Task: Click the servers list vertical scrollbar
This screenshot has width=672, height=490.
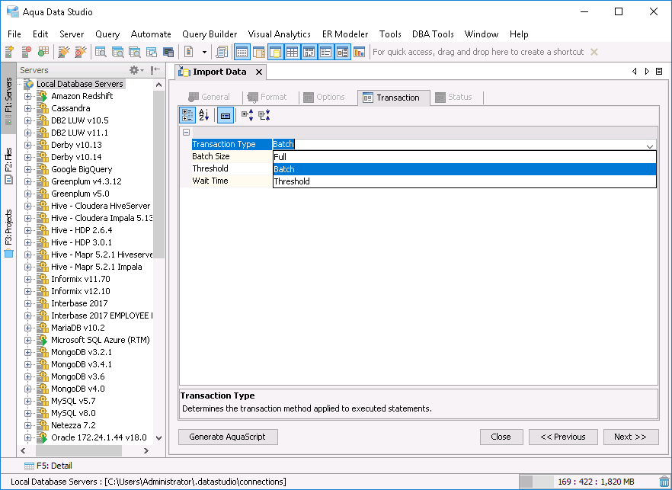Action: (x=158, y=176)
